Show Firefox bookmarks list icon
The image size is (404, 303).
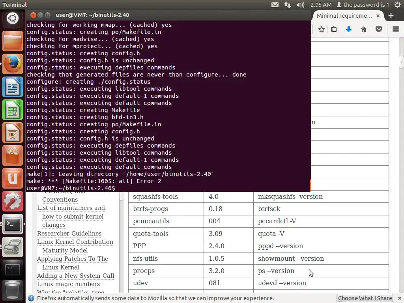[334, 29]
